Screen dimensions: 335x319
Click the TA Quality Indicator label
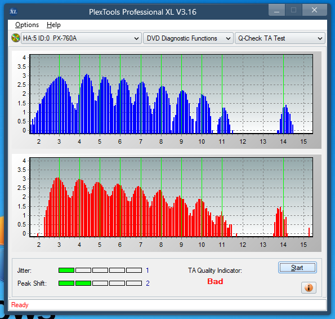pos(215,271)
